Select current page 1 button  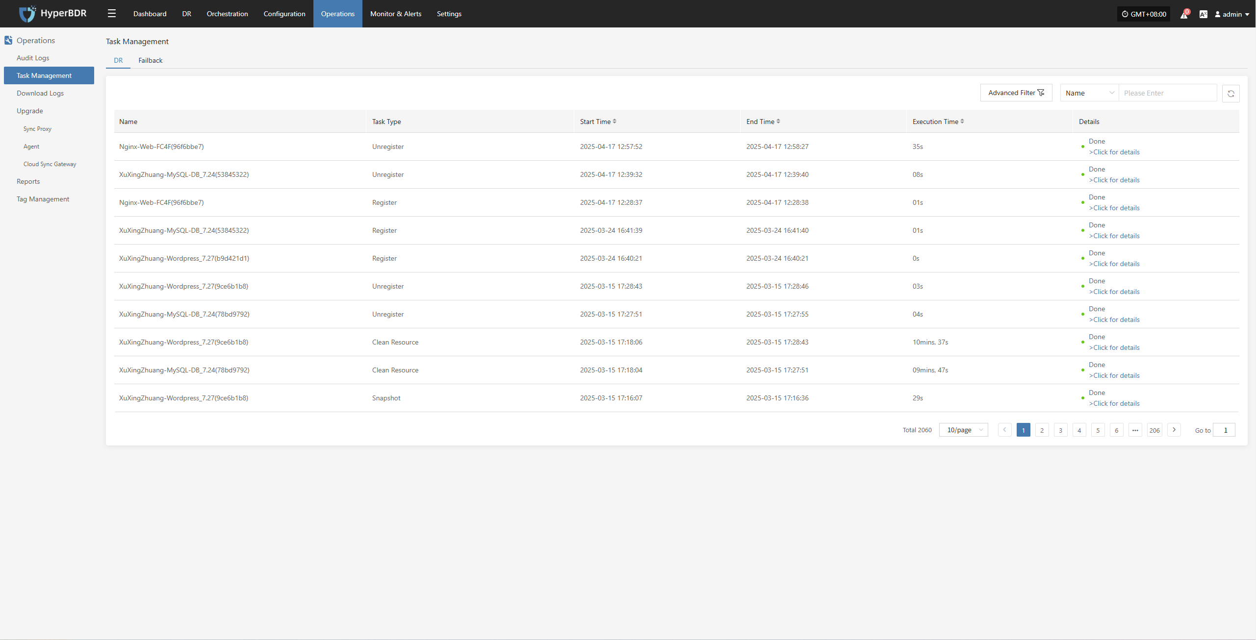click(x=1023, y=430)
